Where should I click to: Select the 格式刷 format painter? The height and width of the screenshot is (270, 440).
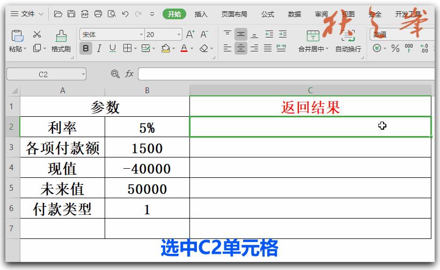point(61,41)
